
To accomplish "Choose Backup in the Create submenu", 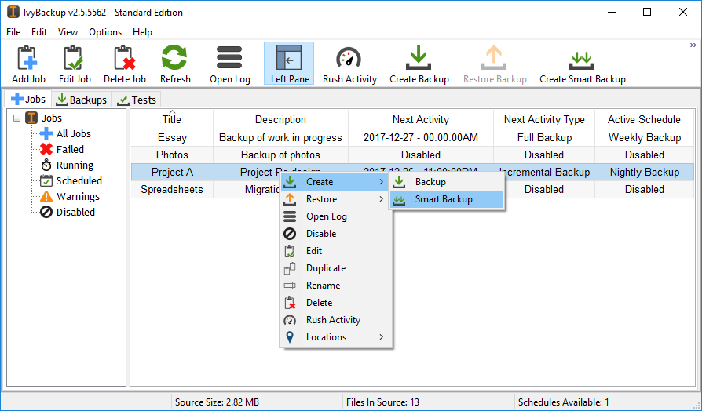I will (x=446, y=182).
